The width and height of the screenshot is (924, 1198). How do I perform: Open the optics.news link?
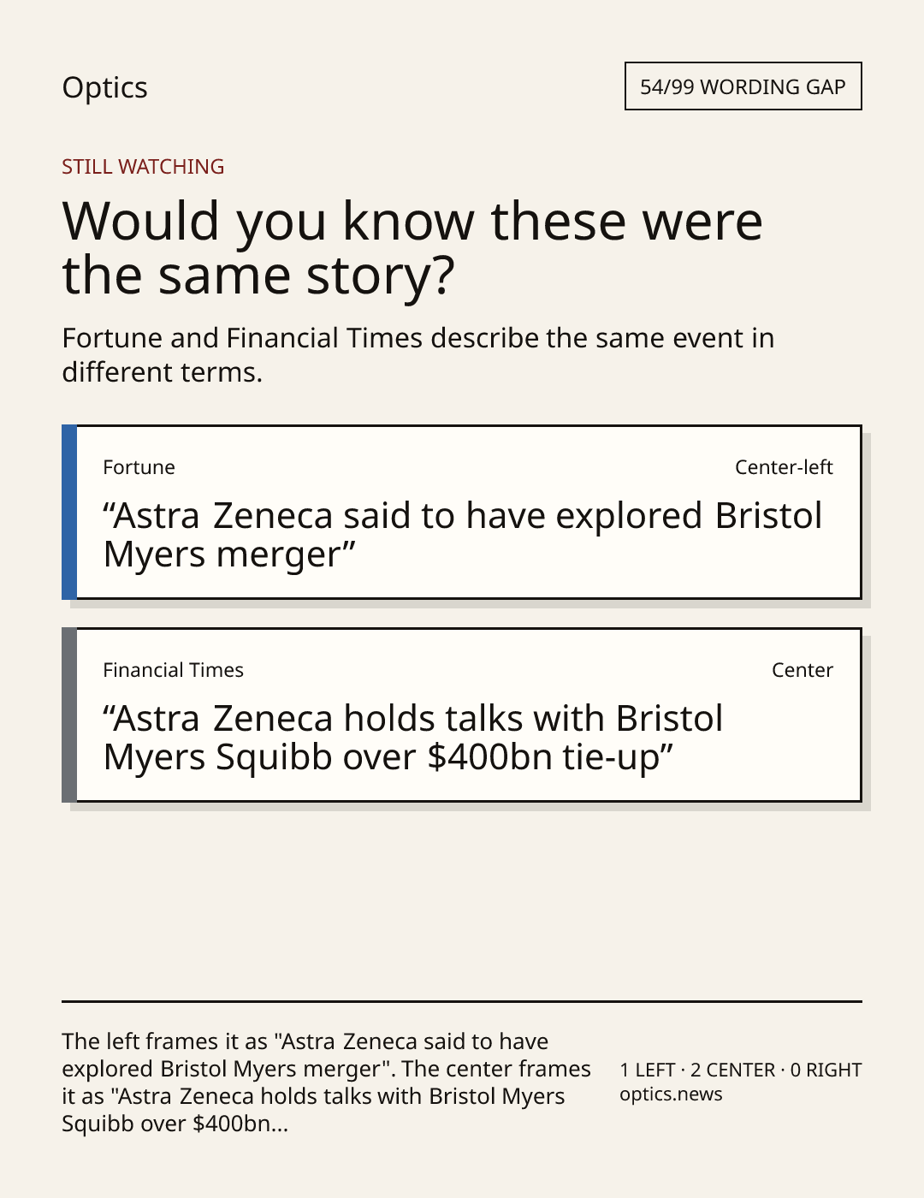point(671,1094)
